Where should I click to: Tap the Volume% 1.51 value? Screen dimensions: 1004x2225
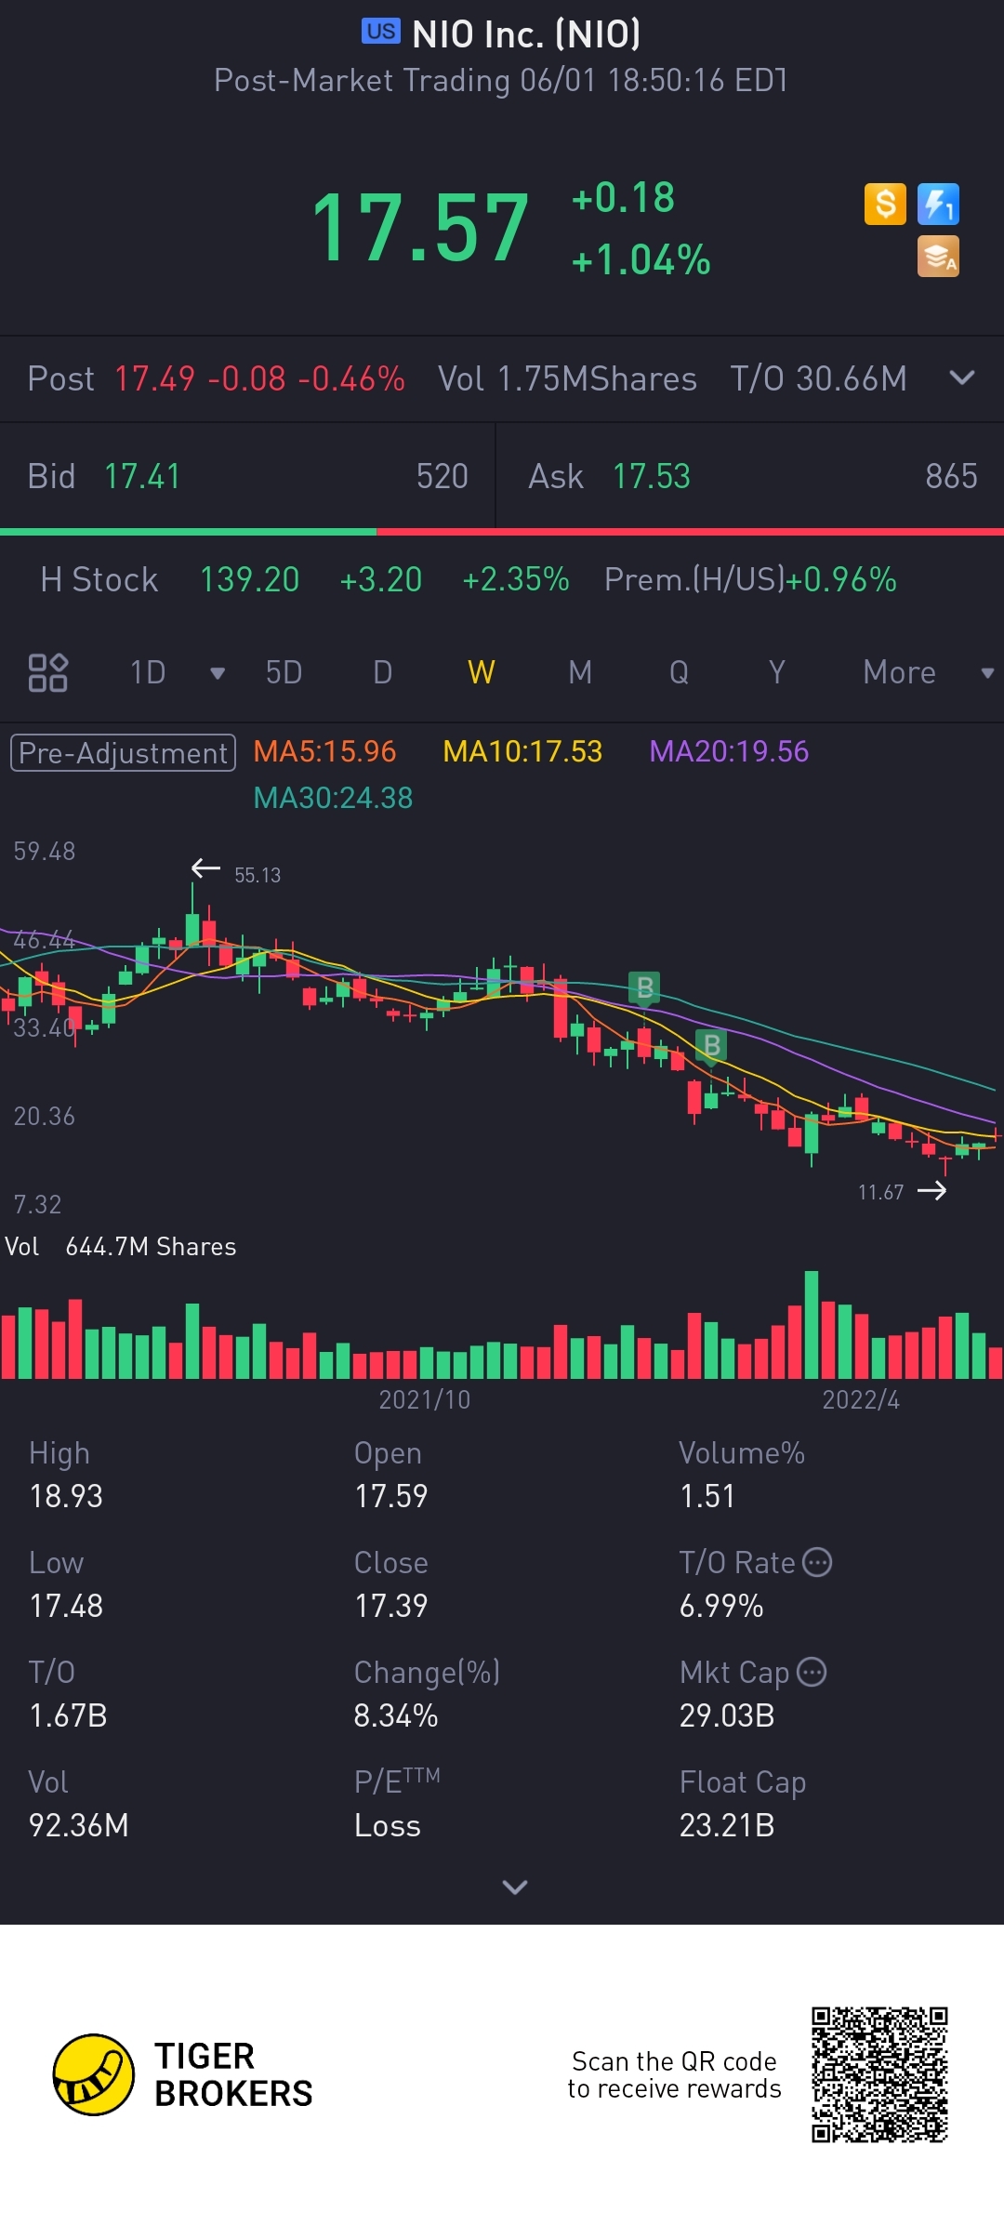707,1496
